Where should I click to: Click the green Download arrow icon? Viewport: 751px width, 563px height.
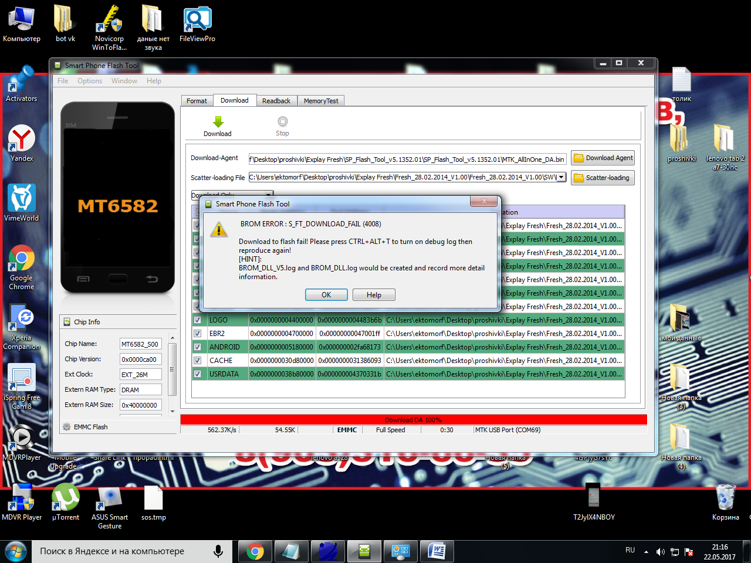click(x=218, y=122)
